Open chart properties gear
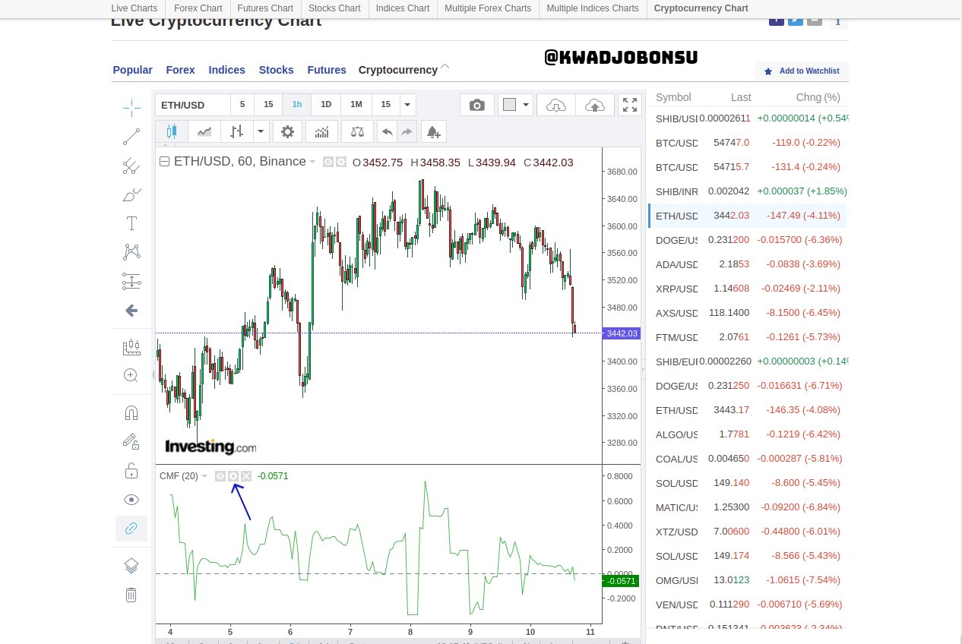The height and width of the screenshot is (644, 962). pyautogui.click(x=287, y=131)
